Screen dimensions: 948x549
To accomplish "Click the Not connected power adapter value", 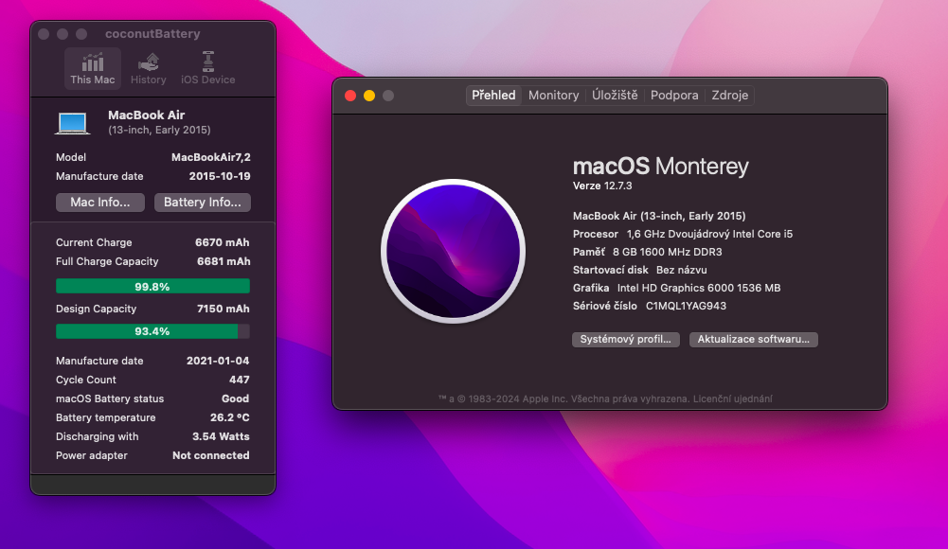I will [x=211, y=455].
